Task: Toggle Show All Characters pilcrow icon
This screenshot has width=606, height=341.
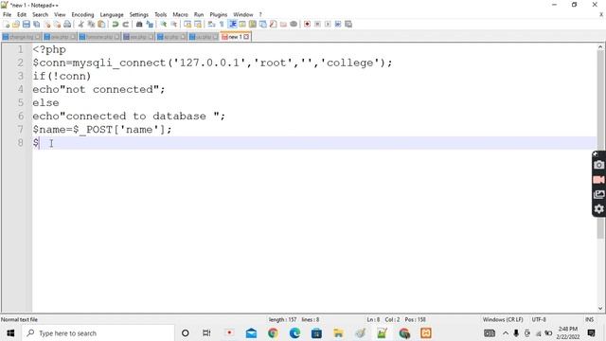Action: point(222,25)
